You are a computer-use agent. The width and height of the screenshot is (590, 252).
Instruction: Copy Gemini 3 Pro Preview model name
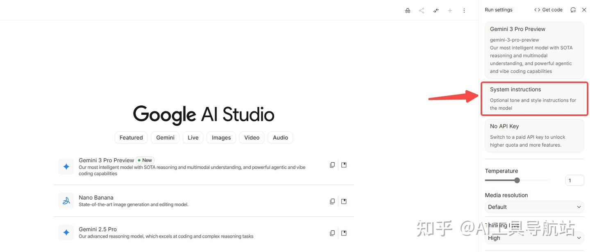tap(332, 165)
